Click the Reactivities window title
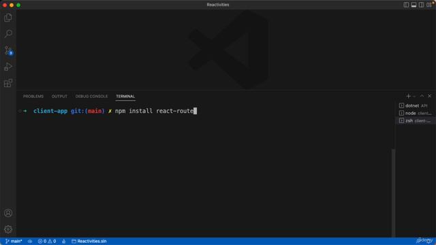 pos(218,5)
